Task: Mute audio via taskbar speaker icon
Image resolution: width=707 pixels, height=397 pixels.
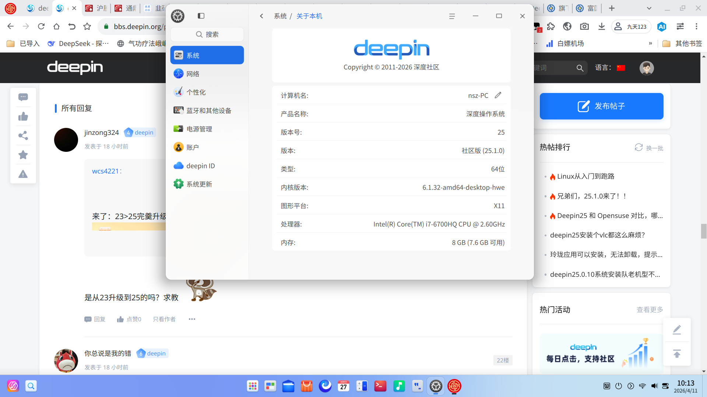Action: [654, 386]
